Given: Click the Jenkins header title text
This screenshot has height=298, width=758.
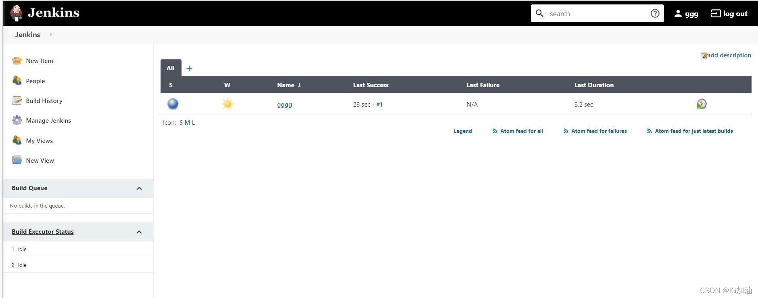Looking at the screenshot, I should tap(54, 13).
